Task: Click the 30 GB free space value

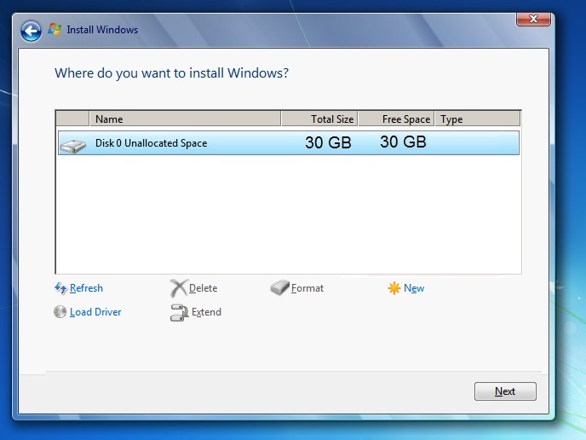Action: [x=403, y=142]
